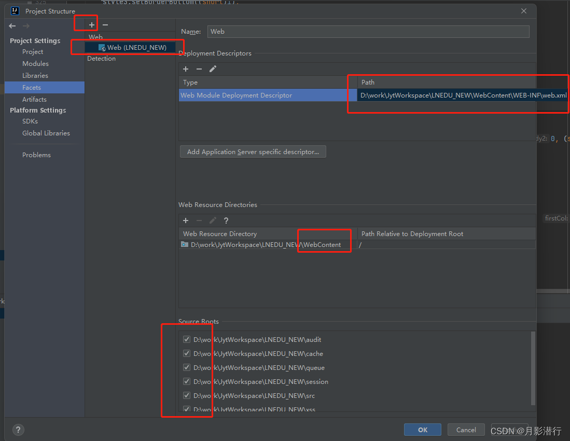
Task: Open the Libraries settings page
Action: point(35,76)
